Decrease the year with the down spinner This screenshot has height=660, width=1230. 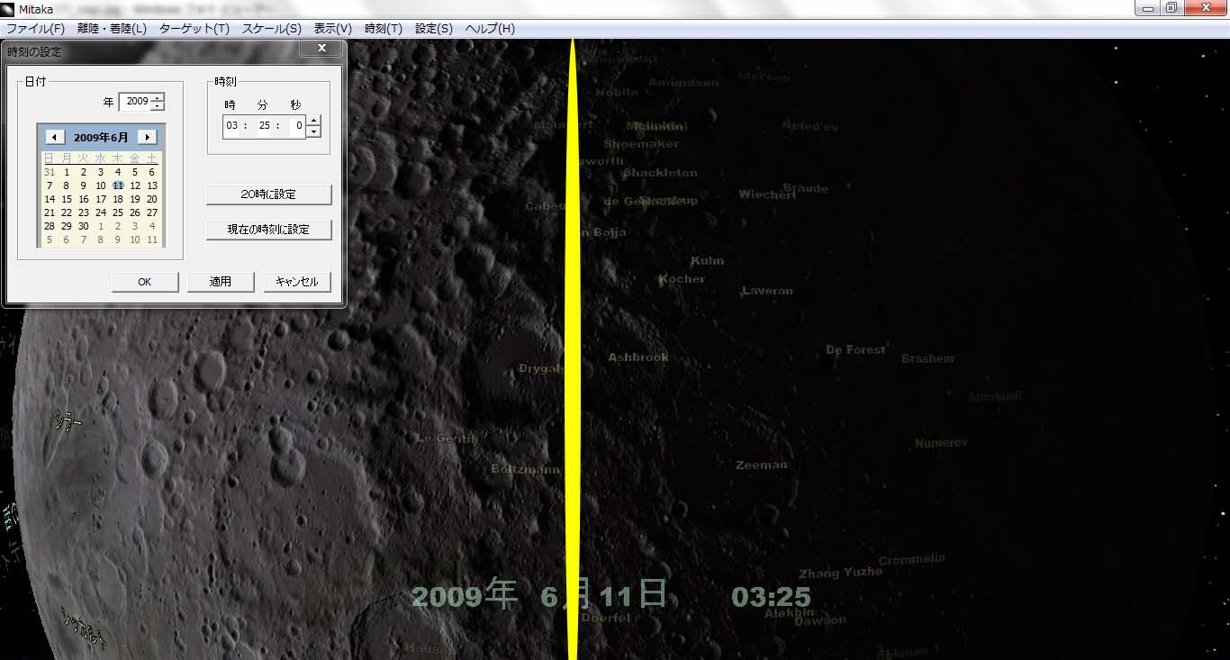pyautogui.click(x=158, y=106)
